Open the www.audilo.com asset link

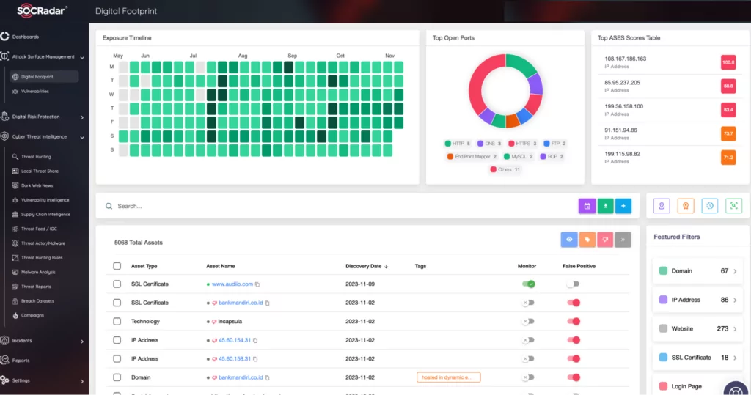tap(232, 284)
